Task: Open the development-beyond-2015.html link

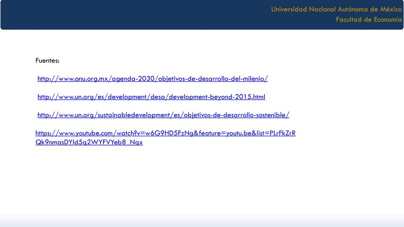Action: pos(151,97)
